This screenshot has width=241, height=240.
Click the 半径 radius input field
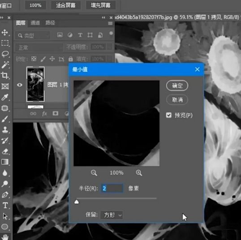click(112, 188)
